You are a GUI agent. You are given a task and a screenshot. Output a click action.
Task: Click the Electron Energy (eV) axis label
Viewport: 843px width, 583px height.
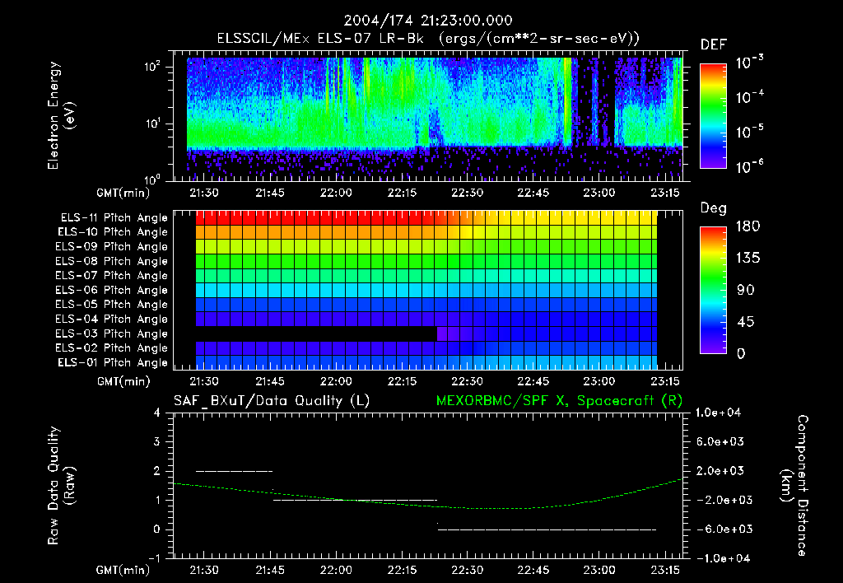pyautogui.click(x=61, y=115)
